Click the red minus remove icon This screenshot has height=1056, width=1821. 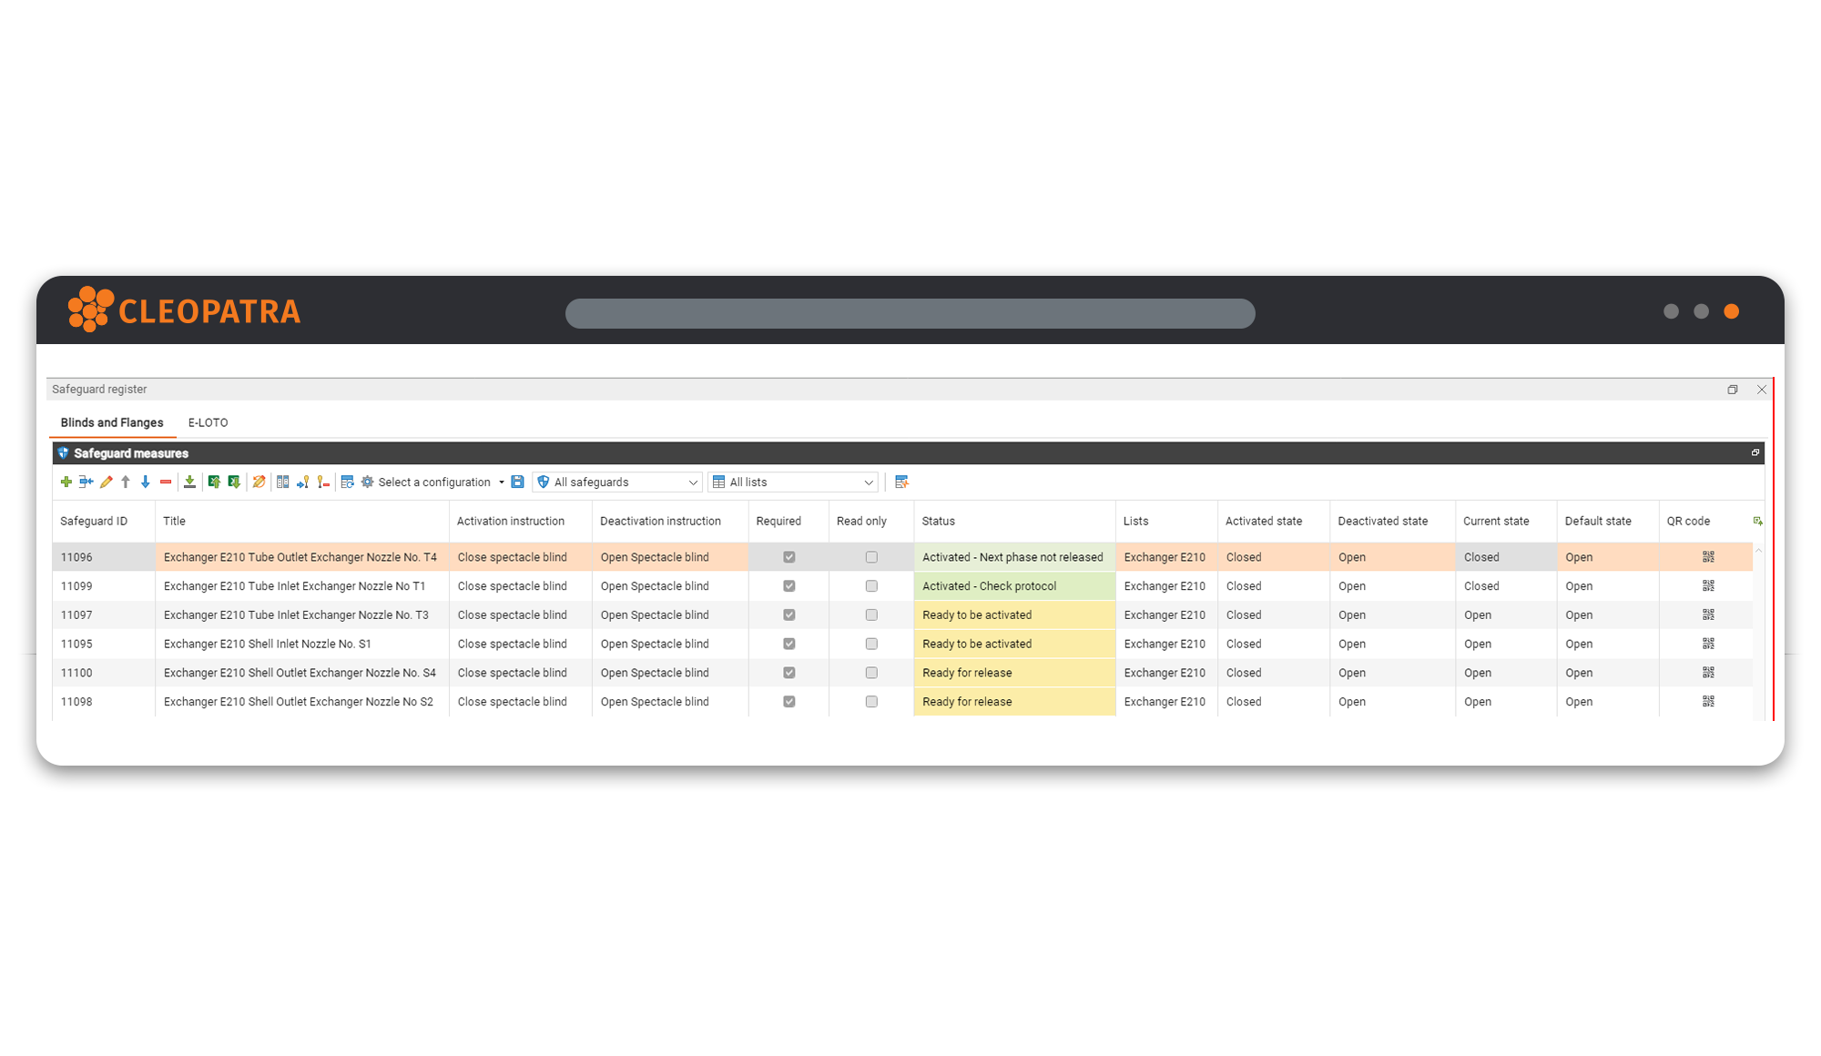[166, 482]
